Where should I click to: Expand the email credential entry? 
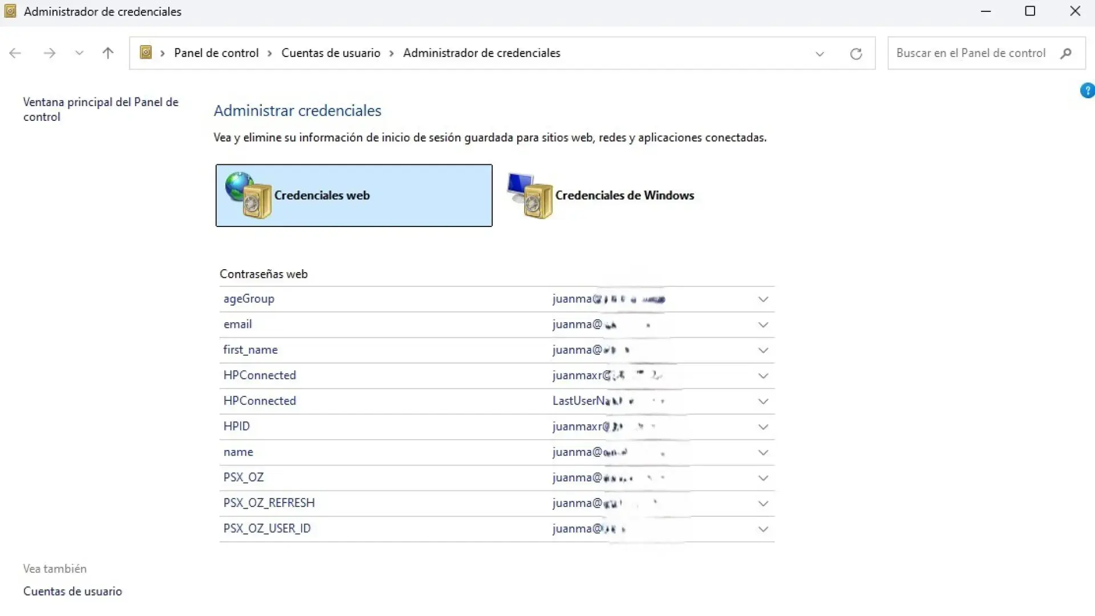click(763, 325)
